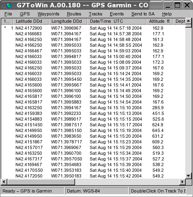The image size is (193, 197).
Task: Click altitude value 645.4
Action: pyautogui.click(x=158, y=130)
